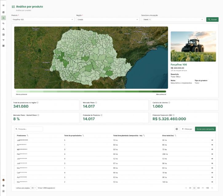Click the lightest green legend segment
This screenshot has height=196, width=223.
[23, 92]
